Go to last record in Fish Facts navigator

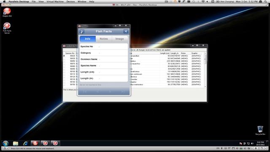point(123,92)
